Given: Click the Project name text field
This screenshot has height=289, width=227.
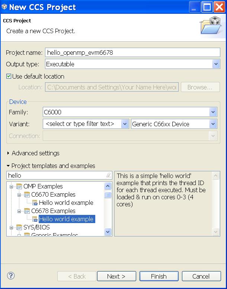Looking at the screenshot, I should click(x=132, y=53).
